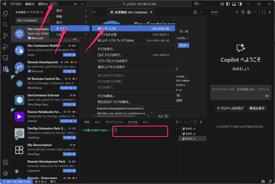Image resolution: width=275 pixels, height=184 pixels.
Task: Toggle the bottom panel layout button
Action: [x=234, y=4]
